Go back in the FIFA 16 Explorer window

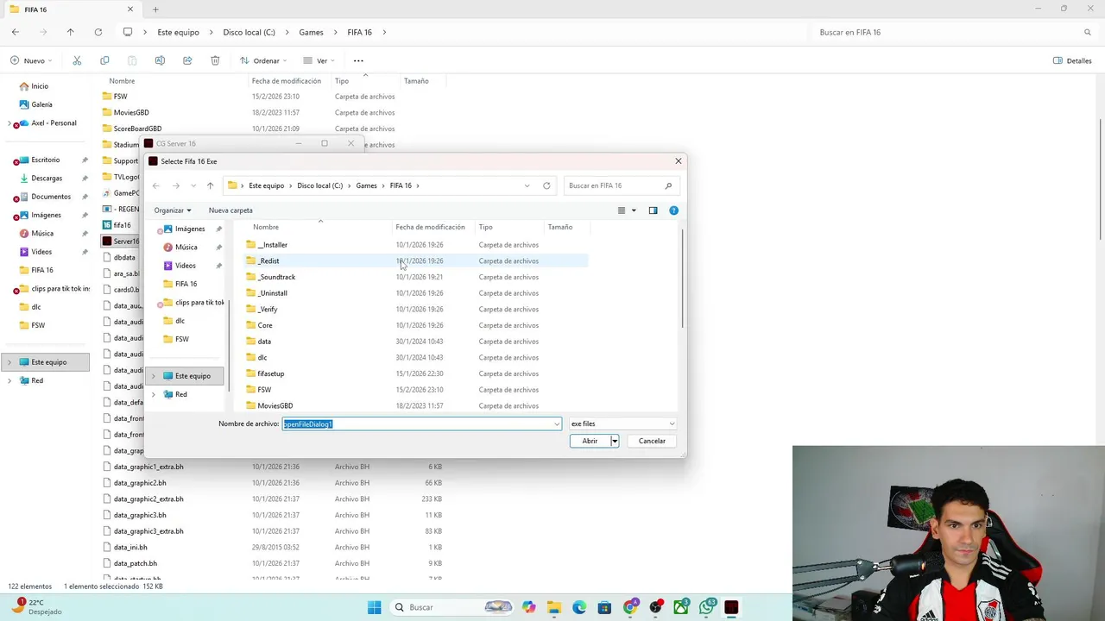(16, 32)
